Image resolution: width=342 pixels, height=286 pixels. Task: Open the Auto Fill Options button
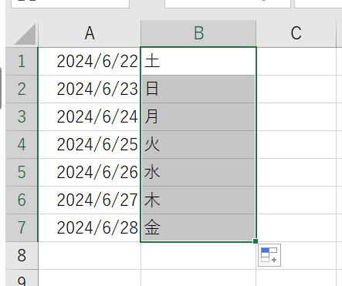pyautogui.click(x=269, y=255)
